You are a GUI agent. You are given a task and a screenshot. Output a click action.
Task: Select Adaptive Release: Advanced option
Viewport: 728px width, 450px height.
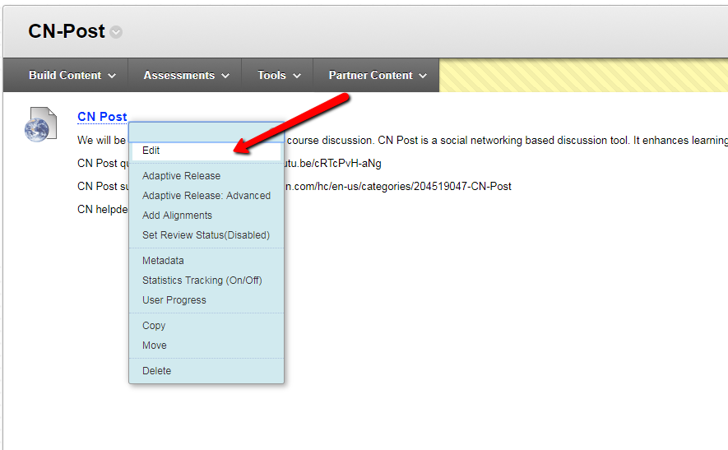coord(206,196)
